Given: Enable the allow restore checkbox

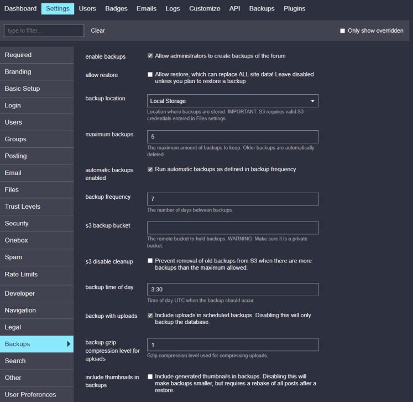Looking at the screenshot, I should click(x=150, y=74).
